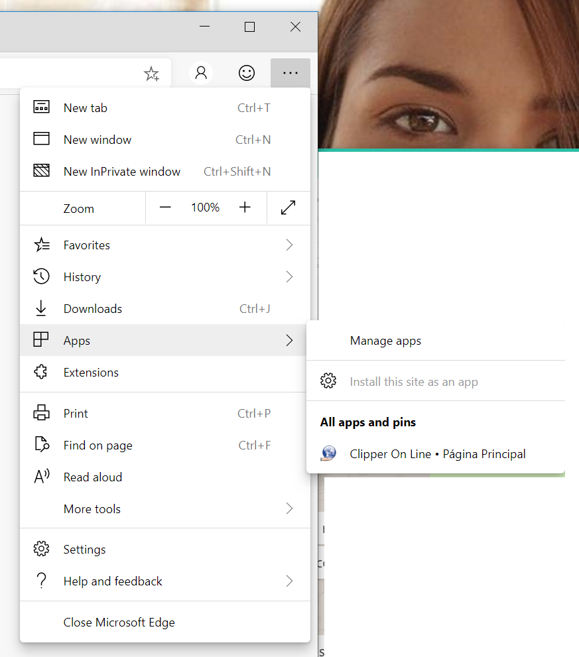Click Close Microsoft Edge

[119, 623]
